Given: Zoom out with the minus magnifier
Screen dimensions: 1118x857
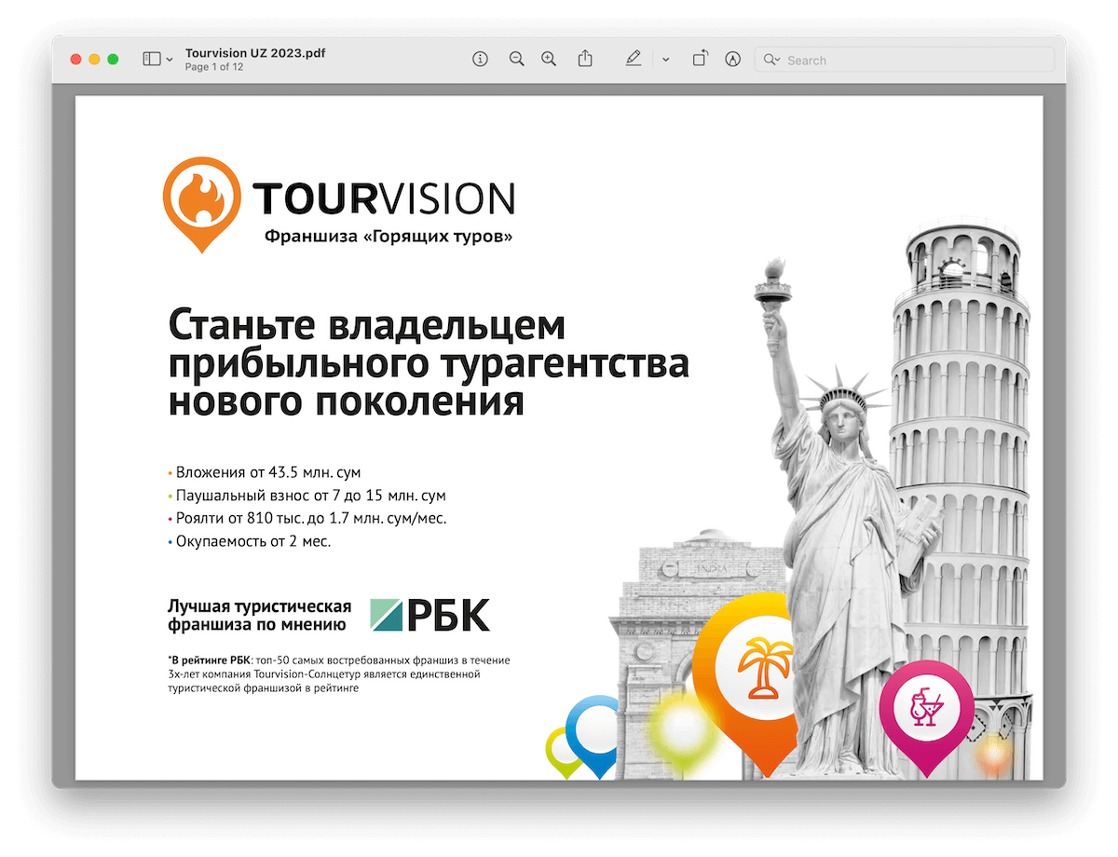Looking at the screenshot, I should [516, 60].
